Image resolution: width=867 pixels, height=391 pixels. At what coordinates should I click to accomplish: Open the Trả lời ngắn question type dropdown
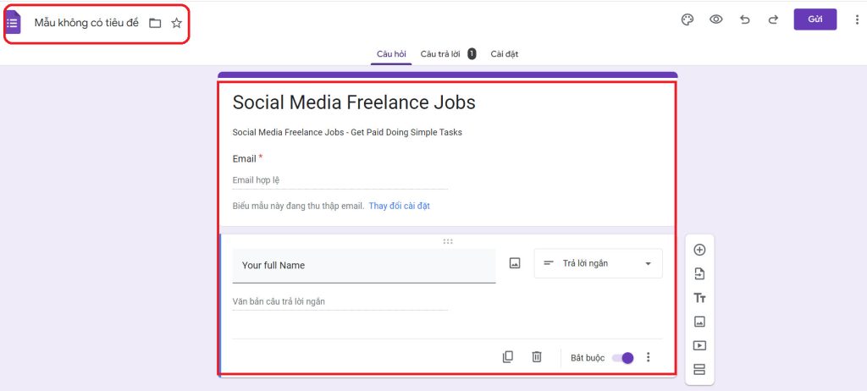(x=598, y=263)
